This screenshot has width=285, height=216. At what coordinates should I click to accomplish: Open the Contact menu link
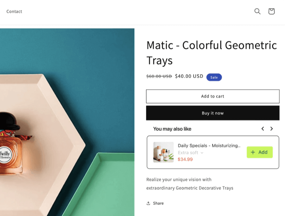(14, 11)
